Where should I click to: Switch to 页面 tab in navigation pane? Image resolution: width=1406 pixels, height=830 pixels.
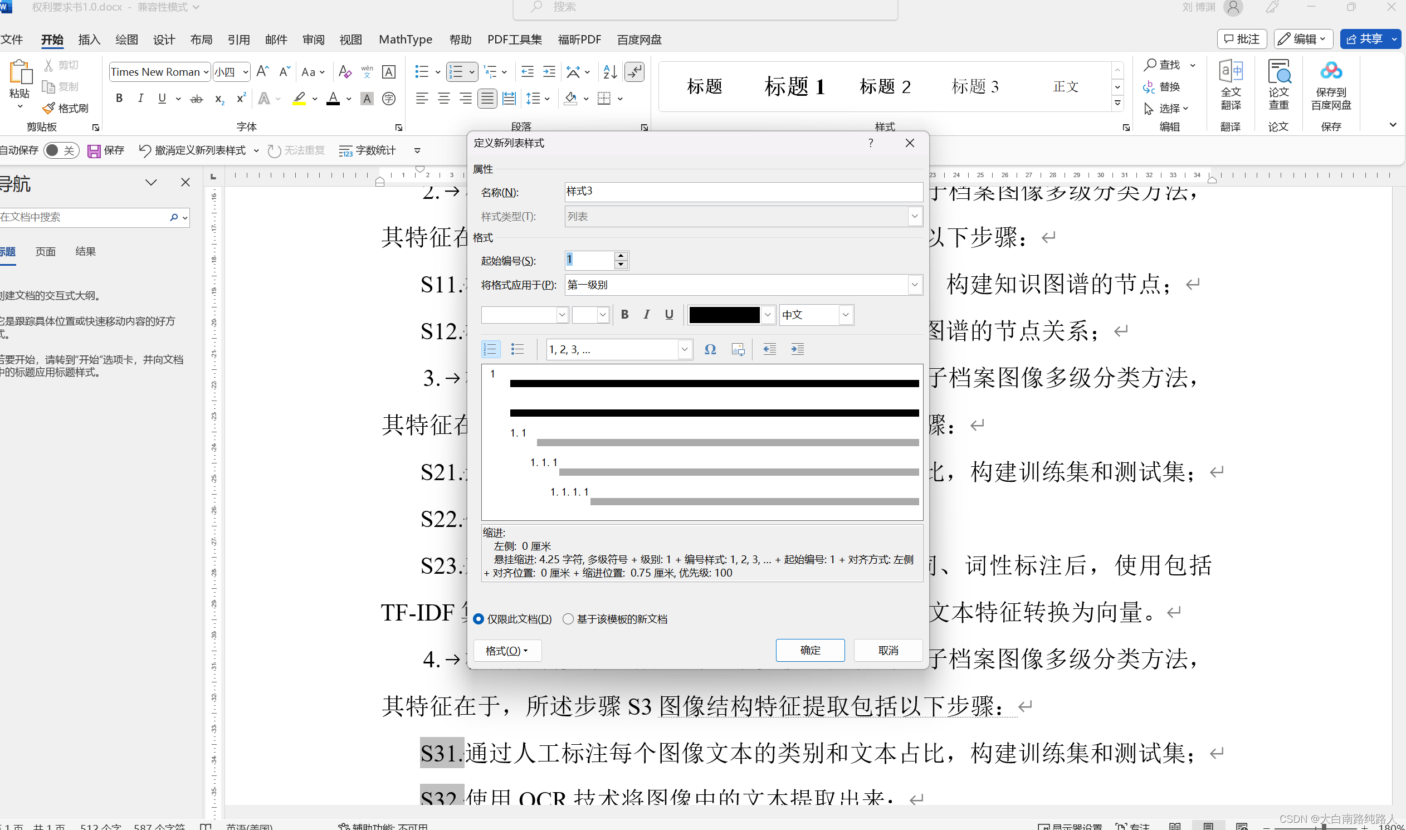45,252
